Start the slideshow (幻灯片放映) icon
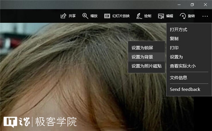212x131 pixels. 107,16
